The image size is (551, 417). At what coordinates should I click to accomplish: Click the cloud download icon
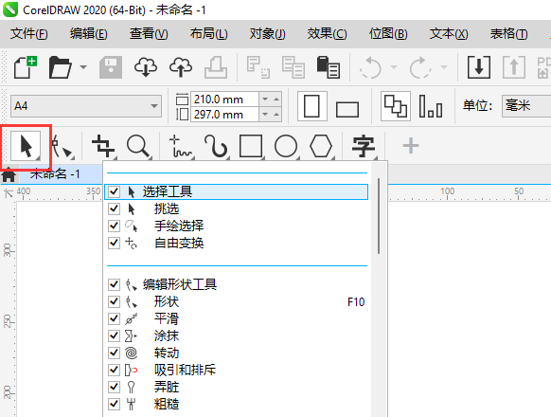(146, 67)
